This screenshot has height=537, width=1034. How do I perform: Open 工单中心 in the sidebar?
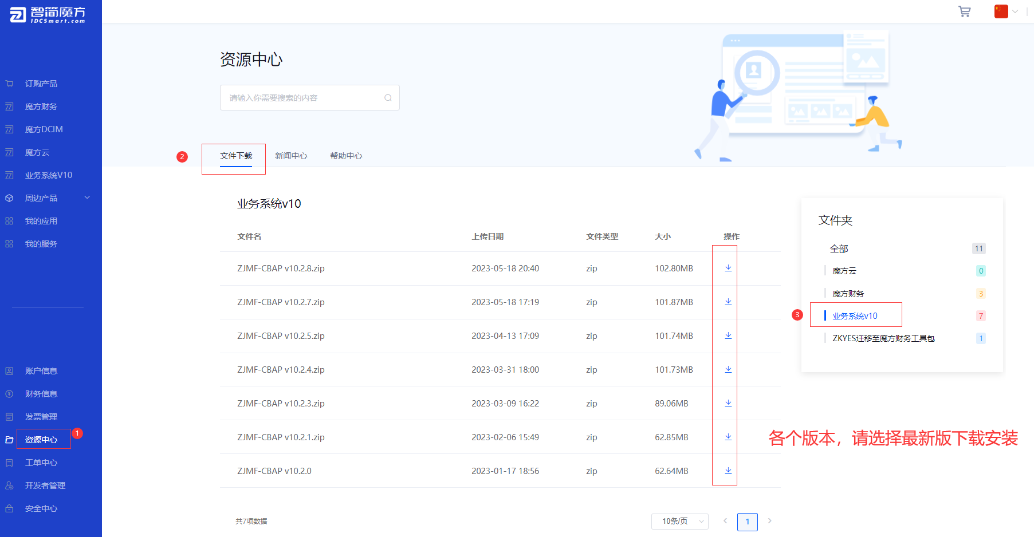(x=41, y=463)
